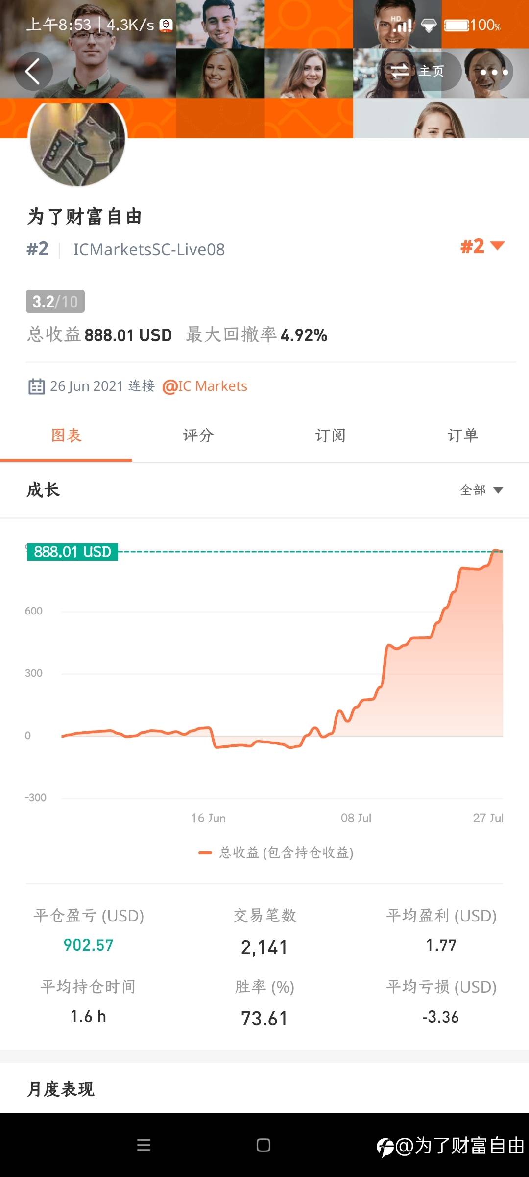Expand the 全部 time range dropdown

coord(481,490)
